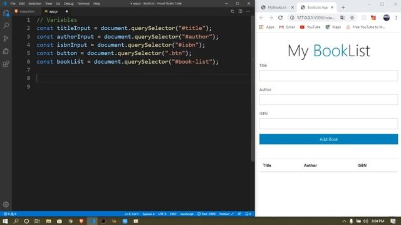
Task: Open the Search view in VS Code sidebar
Action: point(6,26)
